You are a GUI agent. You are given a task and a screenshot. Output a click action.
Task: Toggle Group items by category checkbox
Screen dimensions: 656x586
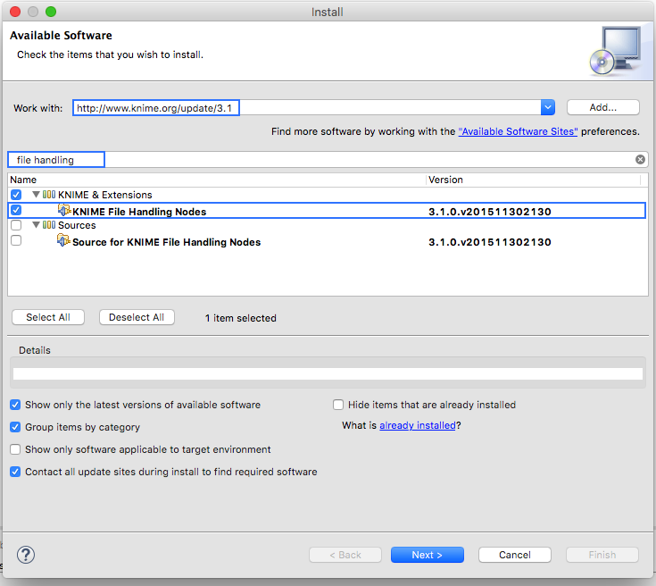coord(15,427)
